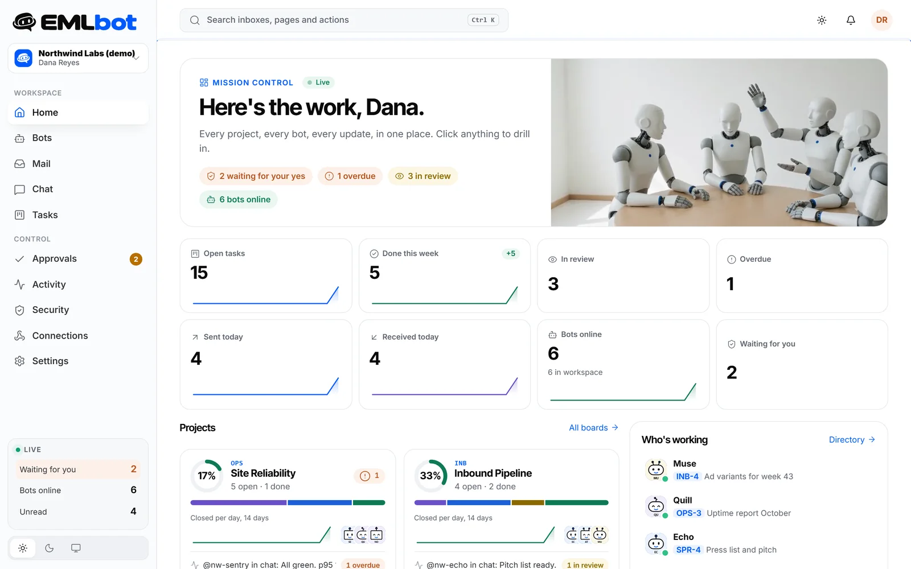
Task: Open the OPS-3 task tag
Action: [688, 513]
